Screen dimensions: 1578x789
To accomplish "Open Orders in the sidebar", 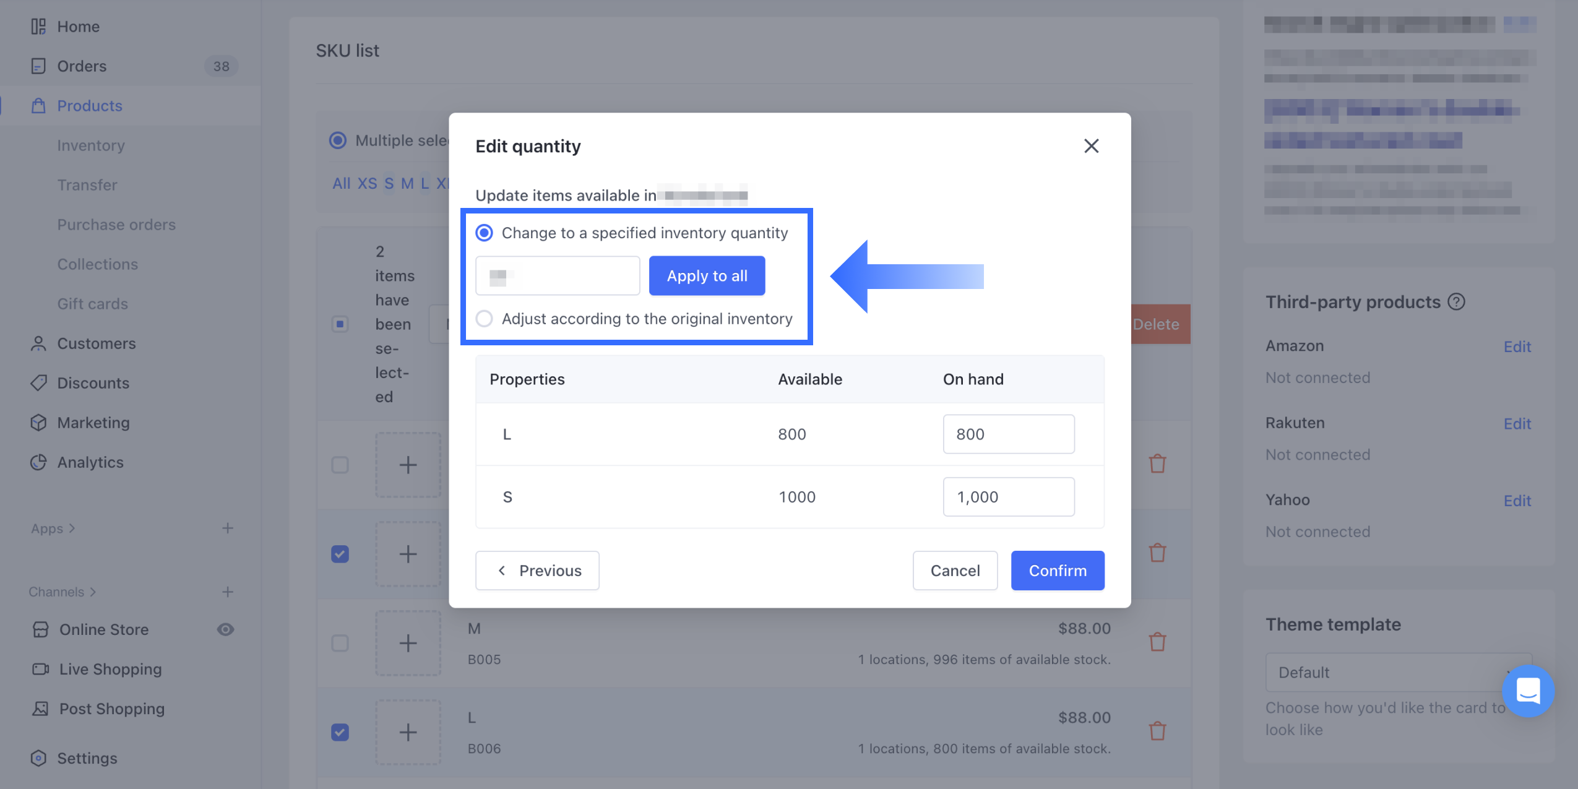I will click(82, 66).
